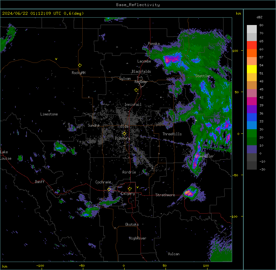Image resolution: width=276 pixels, height=270 pixels.
Task: Click the Airdrie city label
Action: [129, 172]
